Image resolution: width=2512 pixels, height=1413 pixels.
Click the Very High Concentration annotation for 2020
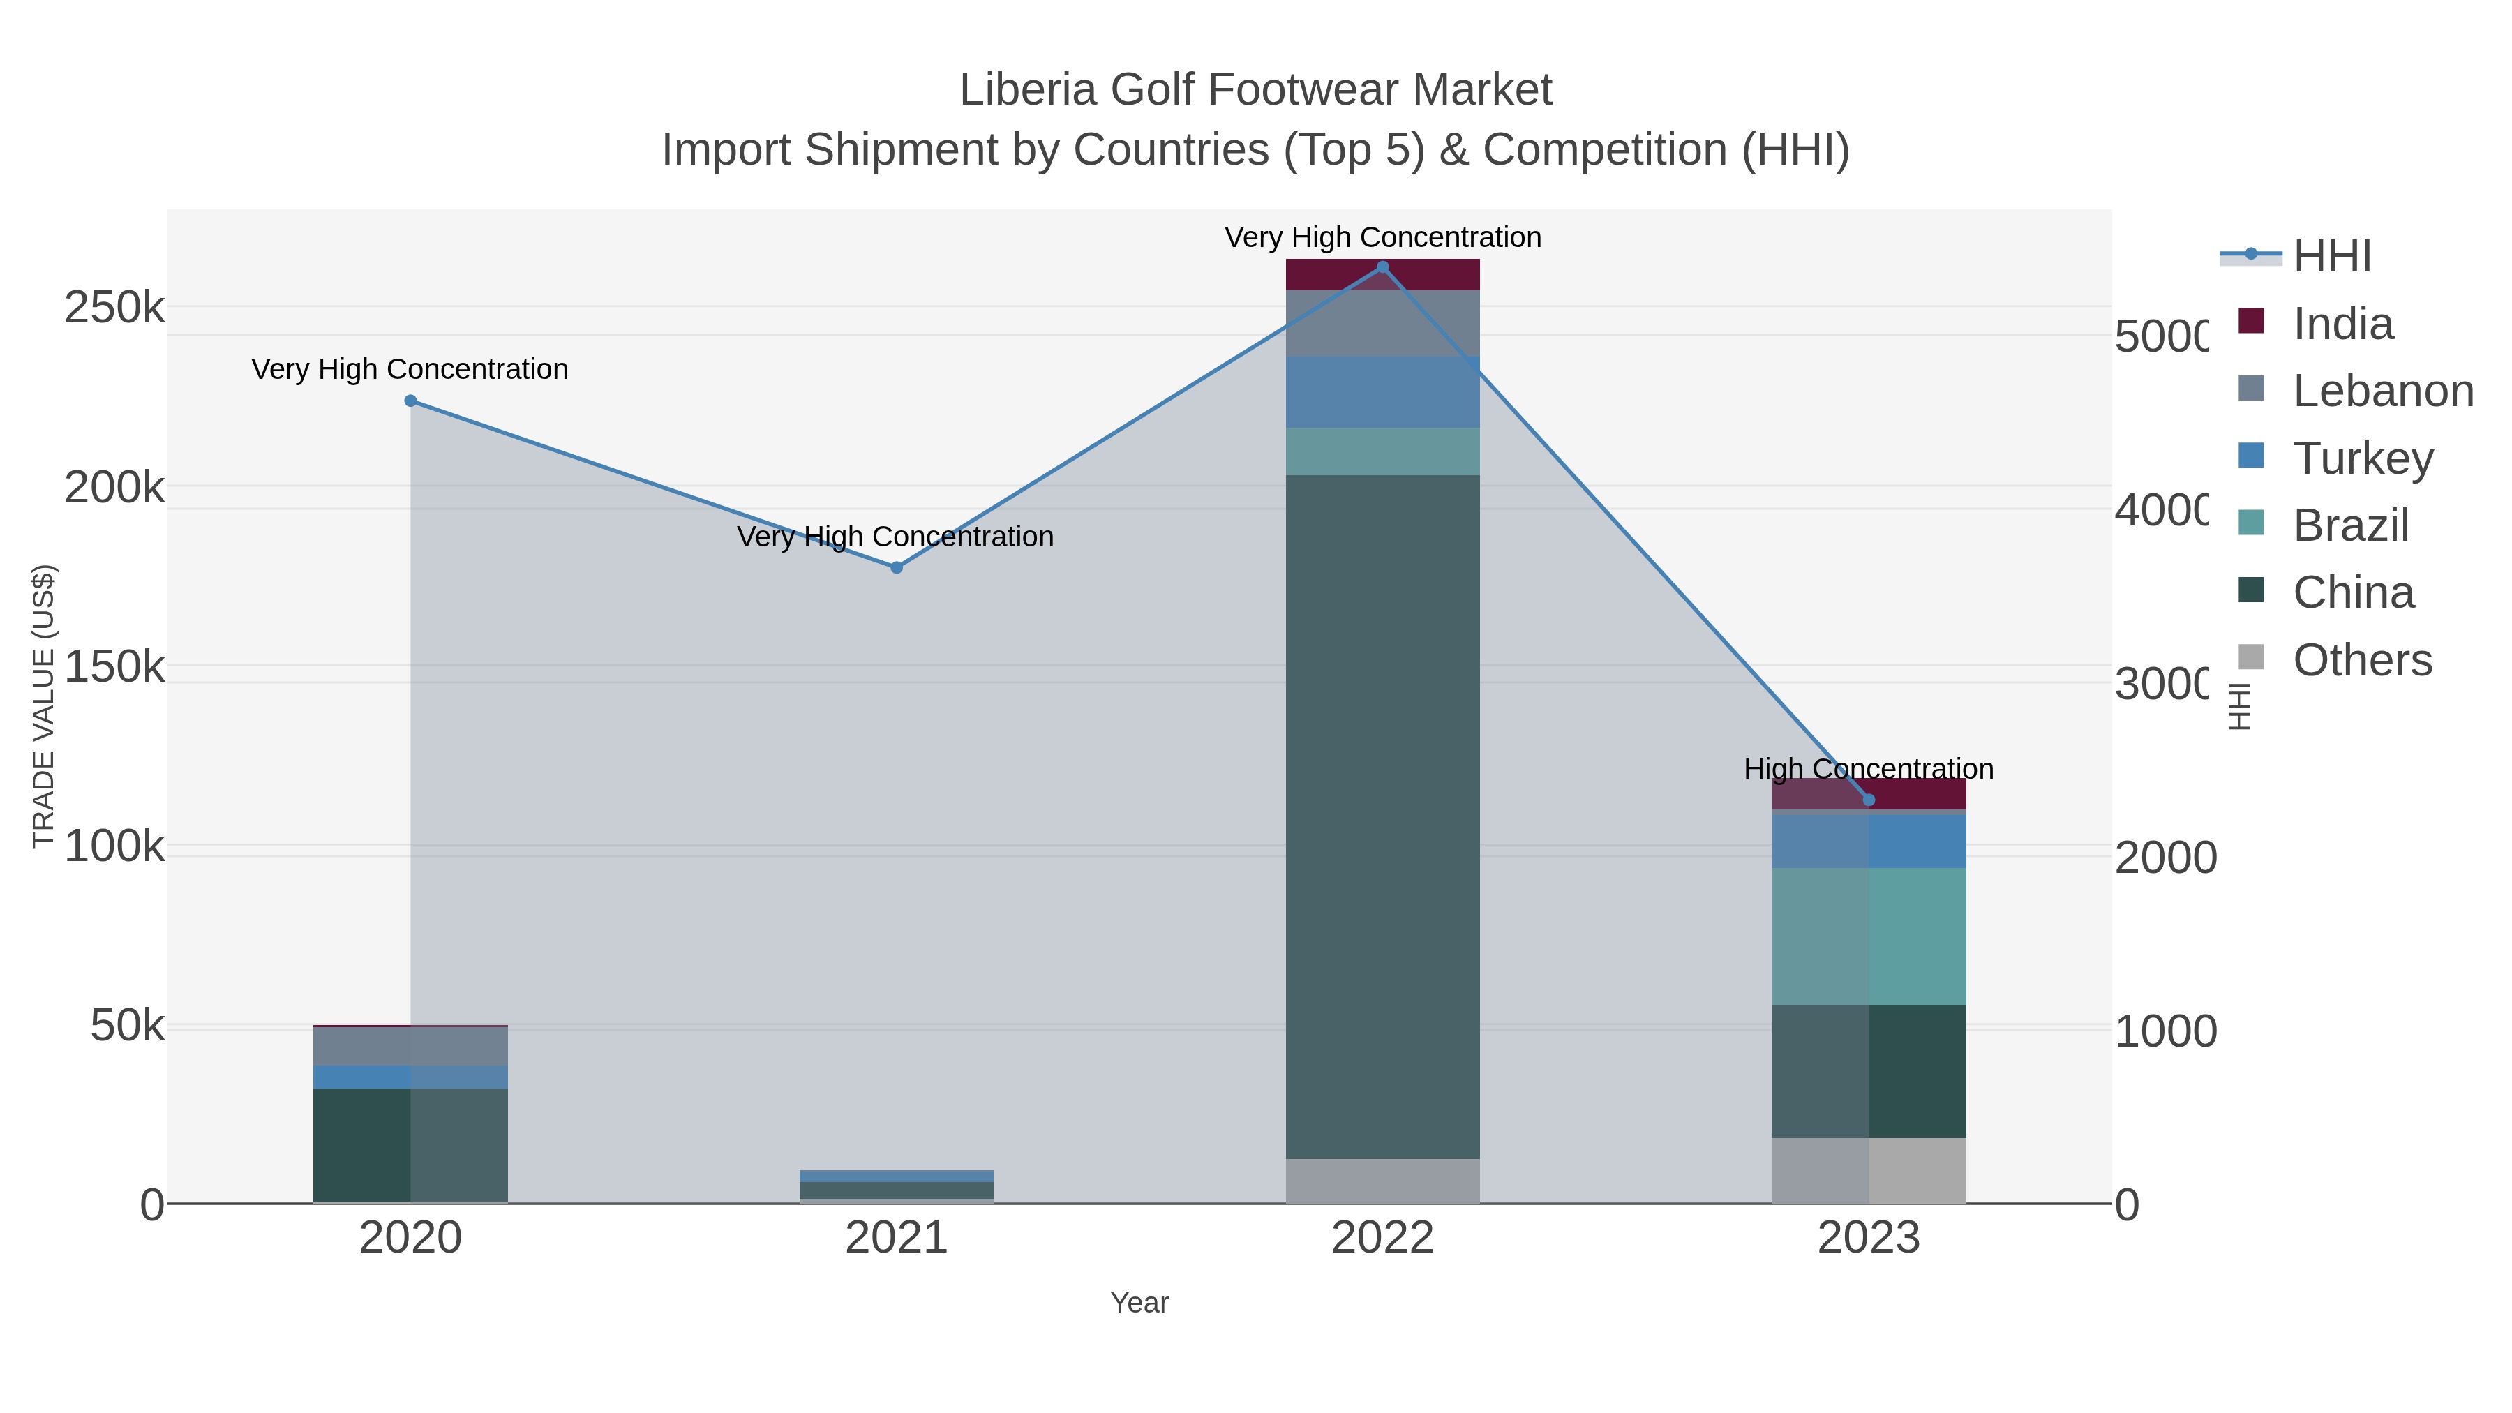410,370
